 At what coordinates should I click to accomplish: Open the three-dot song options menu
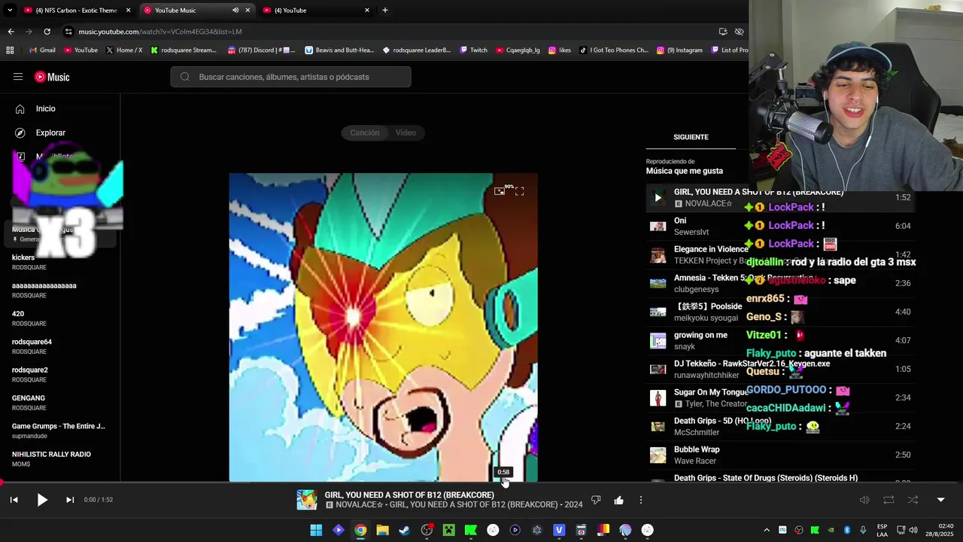641,500
